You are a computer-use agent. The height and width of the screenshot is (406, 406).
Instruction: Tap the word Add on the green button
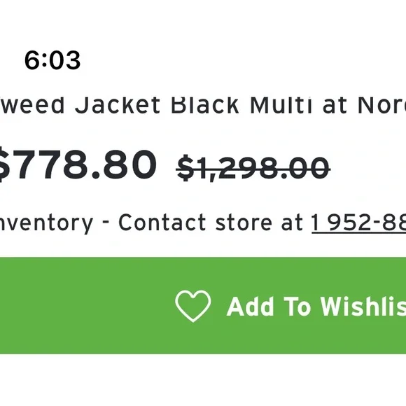click(250, 307)
